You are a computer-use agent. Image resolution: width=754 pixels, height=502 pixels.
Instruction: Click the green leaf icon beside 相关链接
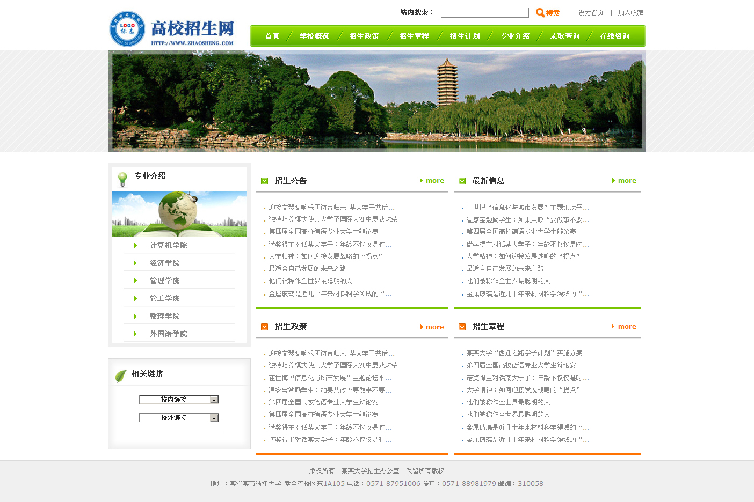[121, 376]
